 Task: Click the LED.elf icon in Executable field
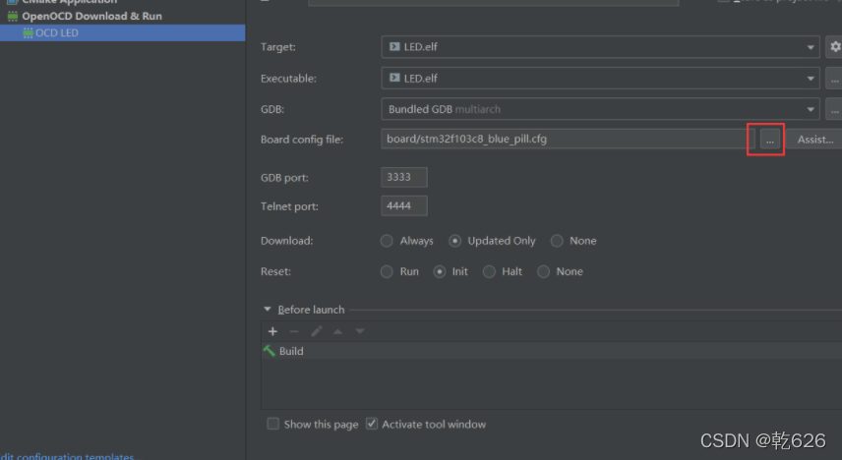click(394, 78)
